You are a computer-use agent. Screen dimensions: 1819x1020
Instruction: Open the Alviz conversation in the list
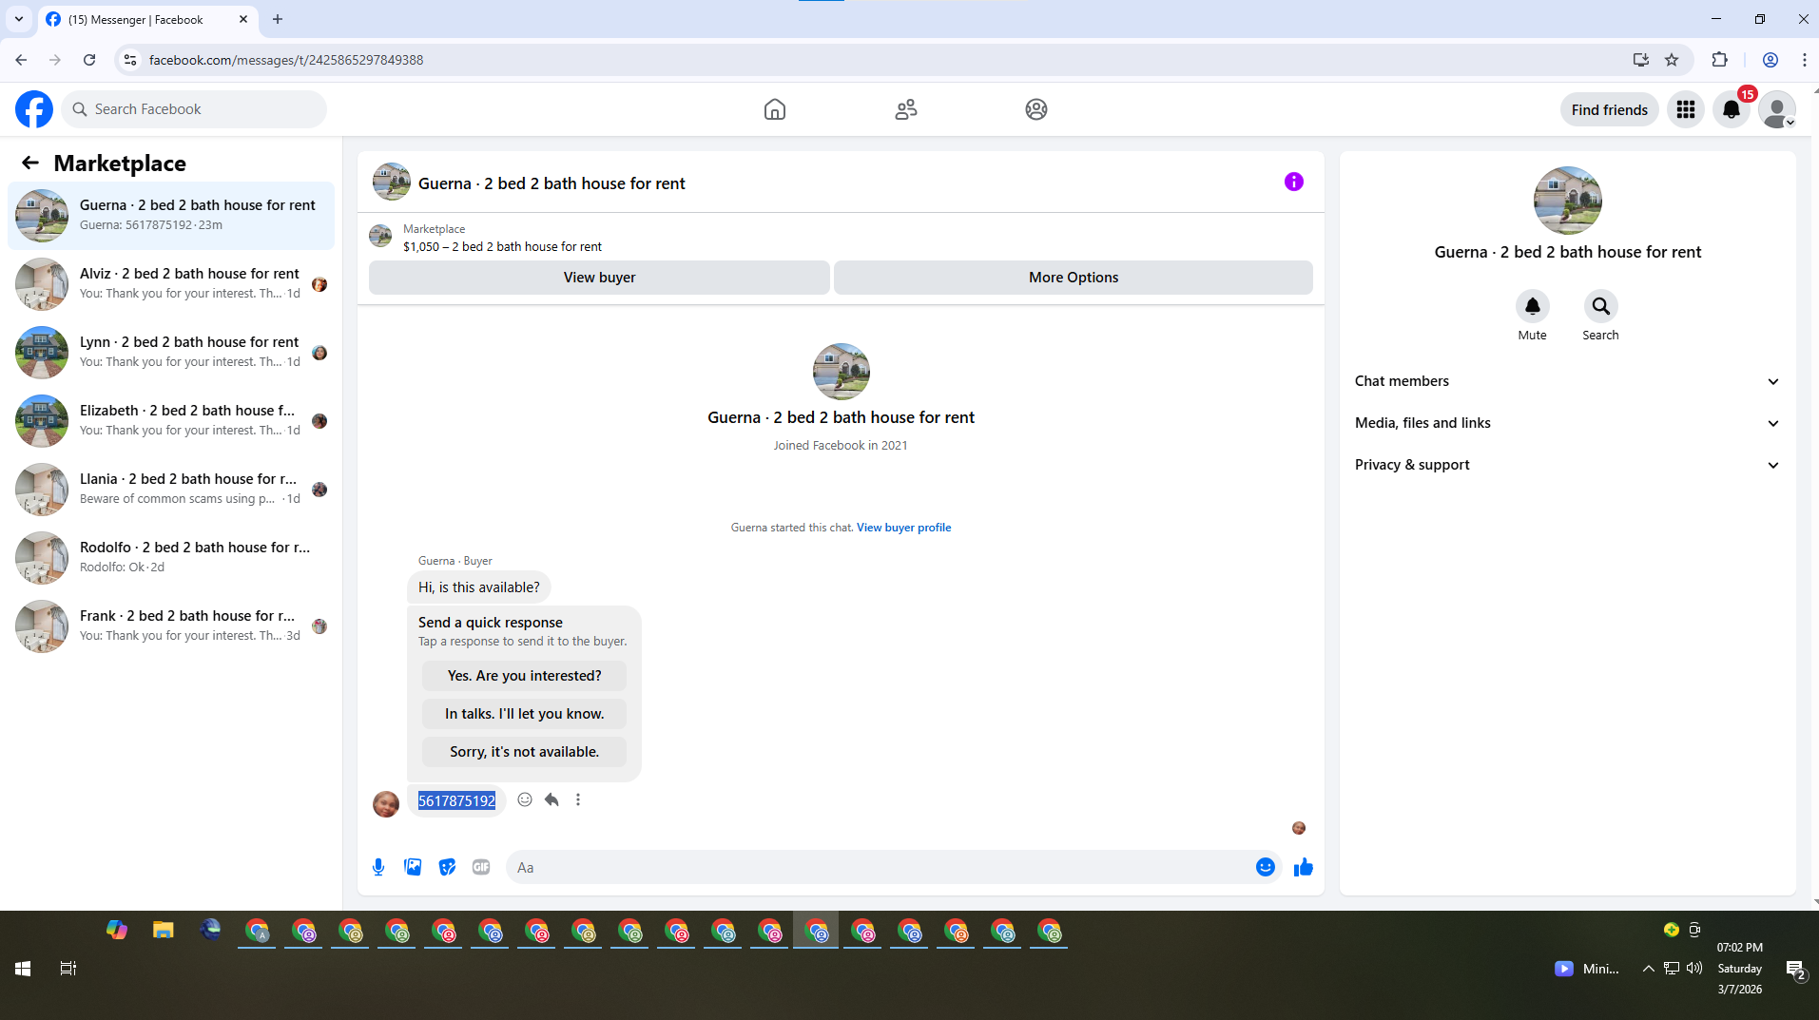point(171,284)
